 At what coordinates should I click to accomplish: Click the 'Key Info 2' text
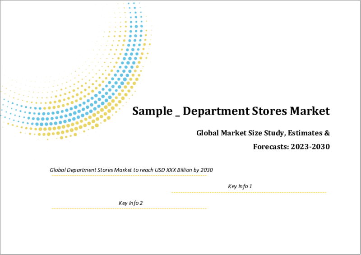tap(130, 203)
